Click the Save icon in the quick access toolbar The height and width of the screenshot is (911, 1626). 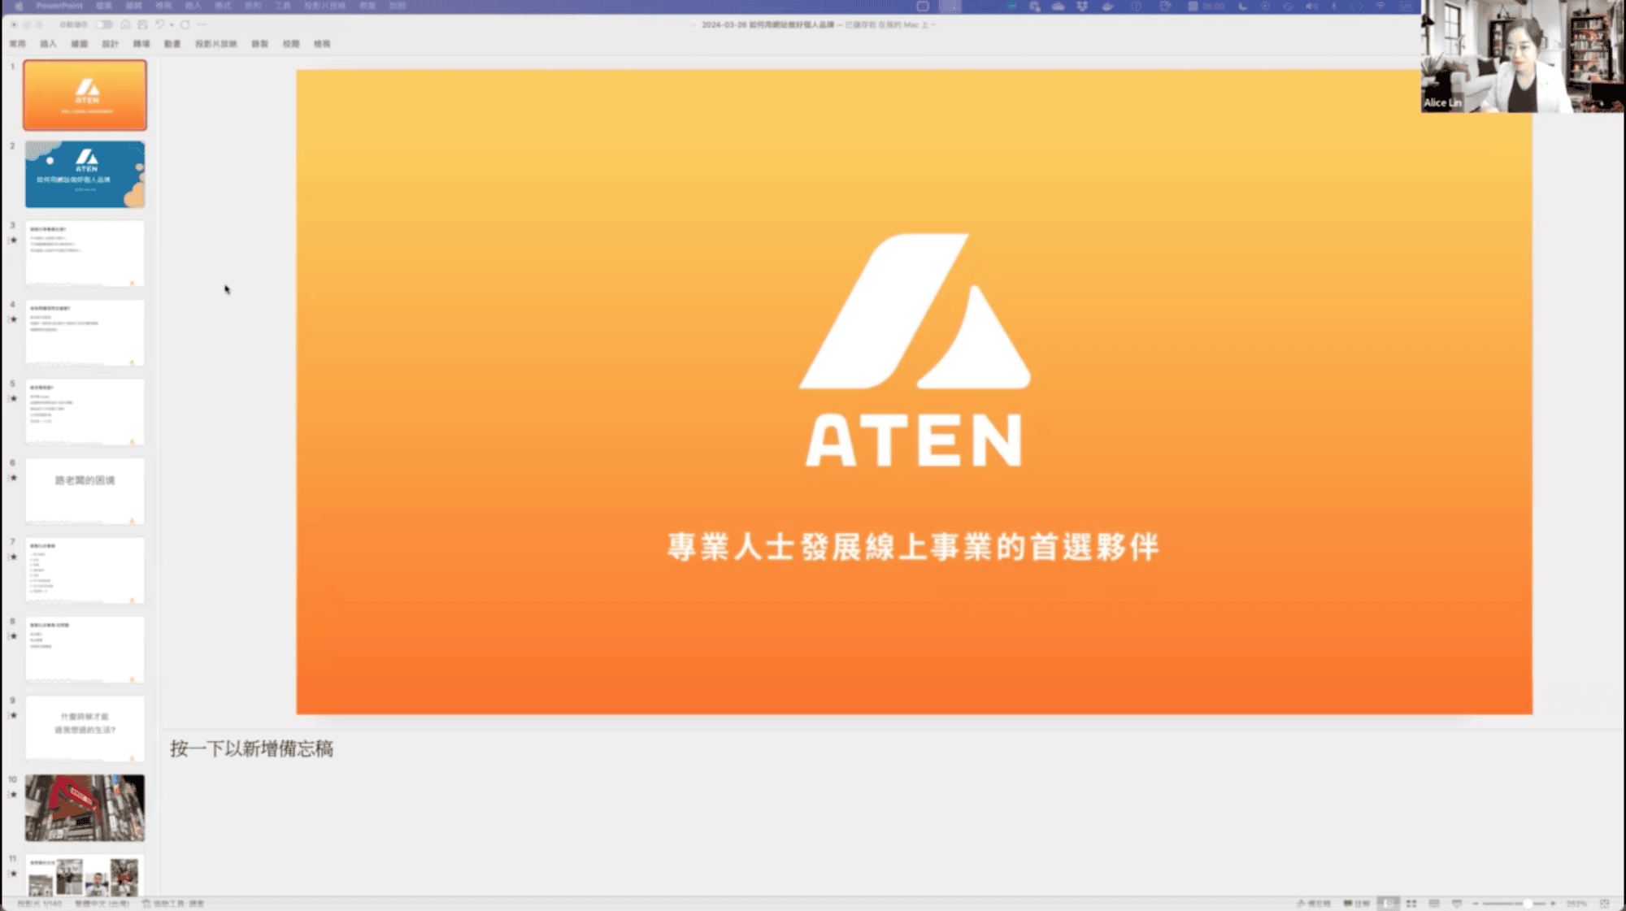[x=142, y=24]
